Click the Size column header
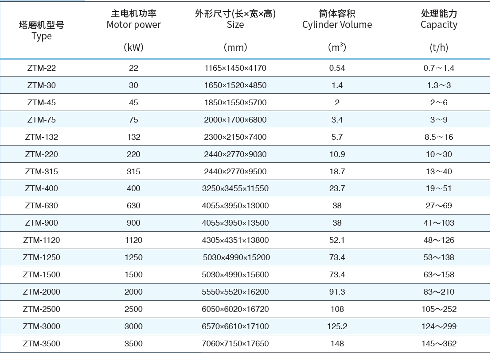492x353 pixels. (235, 19)
